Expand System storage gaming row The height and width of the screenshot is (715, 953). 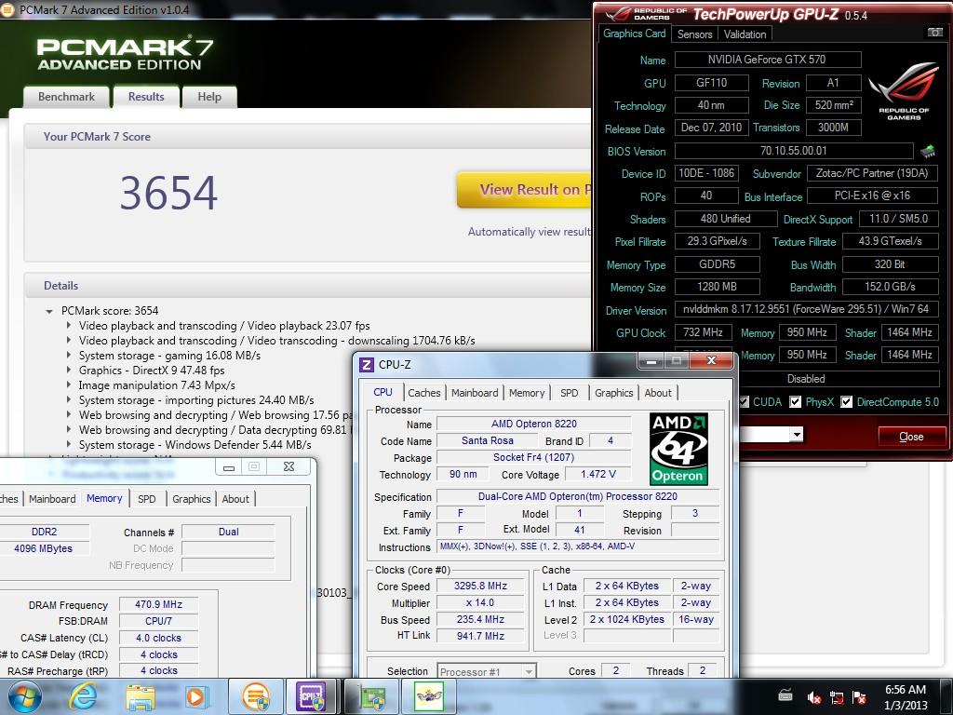click(x=69, y=356)
